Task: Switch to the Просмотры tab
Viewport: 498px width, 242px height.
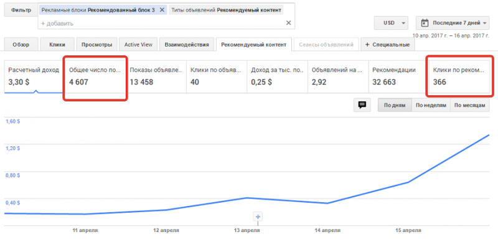Action: tap(97, 45)
